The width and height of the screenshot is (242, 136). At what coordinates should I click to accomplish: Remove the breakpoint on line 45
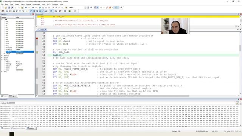tap(37, 39)
